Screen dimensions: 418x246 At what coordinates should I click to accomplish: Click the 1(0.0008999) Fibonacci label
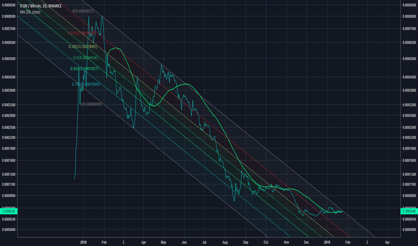(91, 104)
